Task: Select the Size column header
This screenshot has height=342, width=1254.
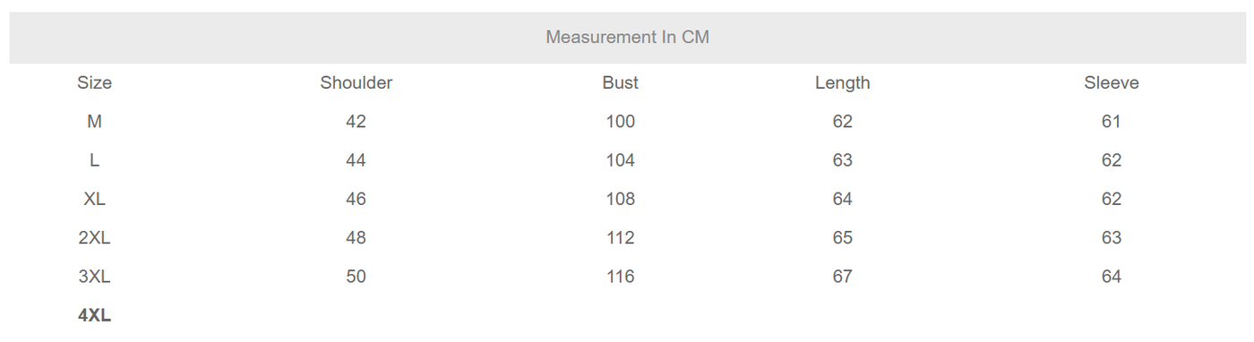Action: 94,83
